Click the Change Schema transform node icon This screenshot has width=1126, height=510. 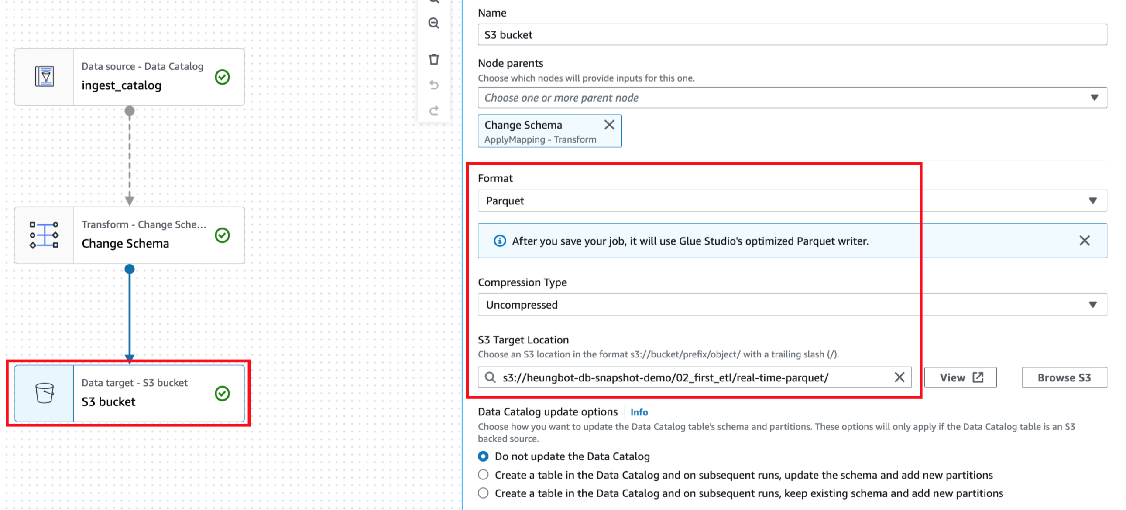(x=45, y=235)
